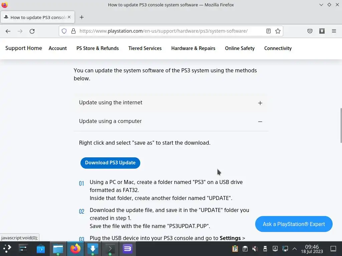Screen dimensions: 342x256
Task: Open Tiered Services section
Action: [145, 48]
